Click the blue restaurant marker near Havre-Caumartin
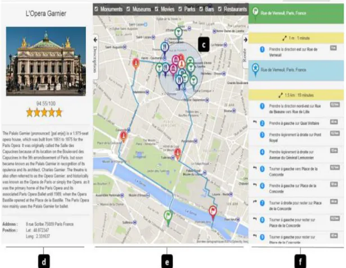Image resolution: width=346 pixels, height=268 pixels. click(165, 48)
